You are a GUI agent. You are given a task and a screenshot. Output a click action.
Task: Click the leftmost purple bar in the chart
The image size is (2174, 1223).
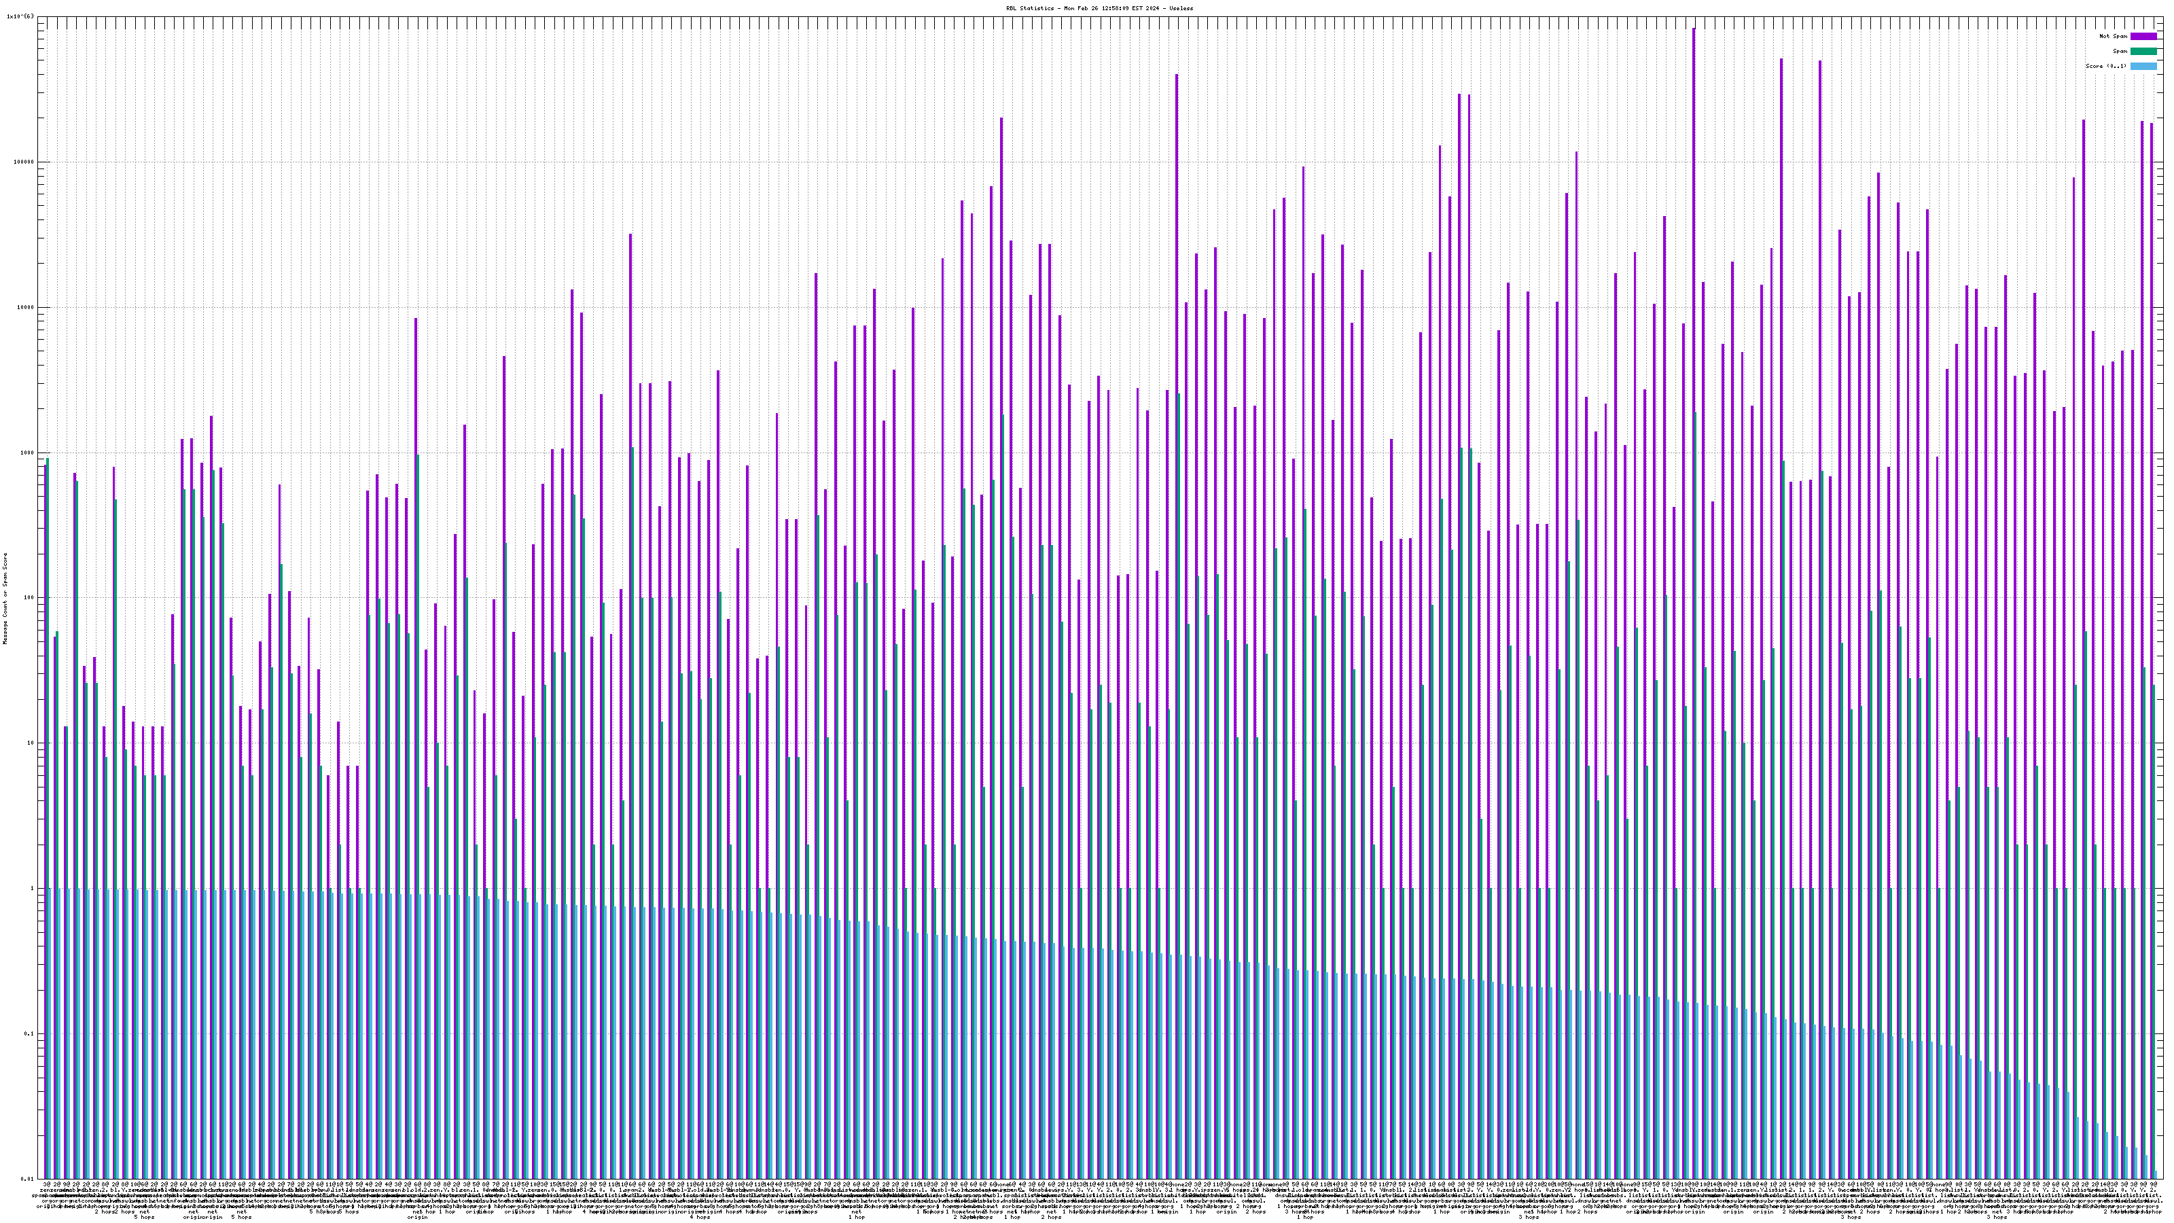click(x=46, y=760)
